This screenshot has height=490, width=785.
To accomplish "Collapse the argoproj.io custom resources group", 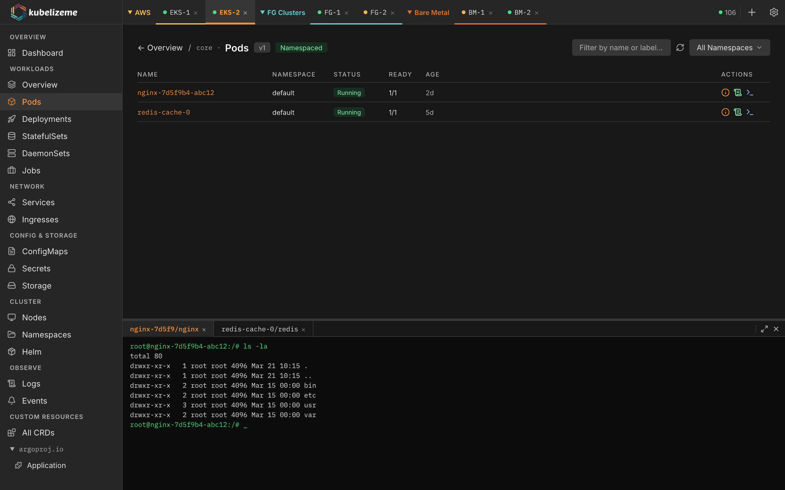I will tap(12, 449).
